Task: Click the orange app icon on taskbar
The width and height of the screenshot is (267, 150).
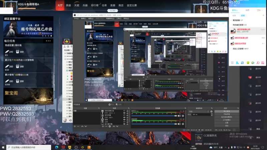Action: (x=89, y=147)
